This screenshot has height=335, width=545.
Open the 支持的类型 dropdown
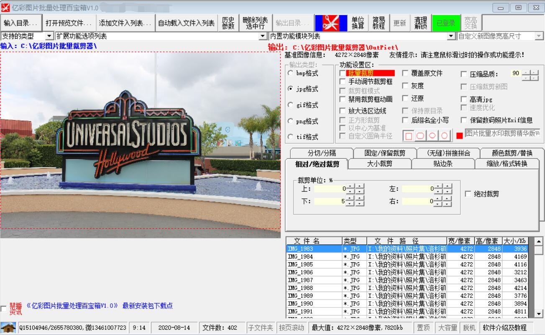coord(49,36)
